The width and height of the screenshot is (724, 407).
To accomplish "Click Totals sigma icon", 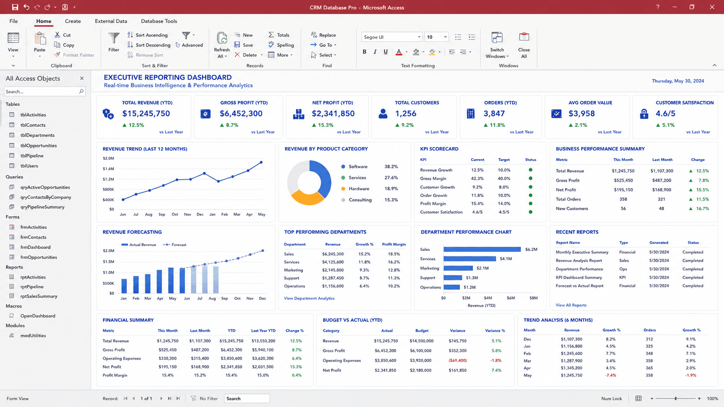I will coord(271,35).
